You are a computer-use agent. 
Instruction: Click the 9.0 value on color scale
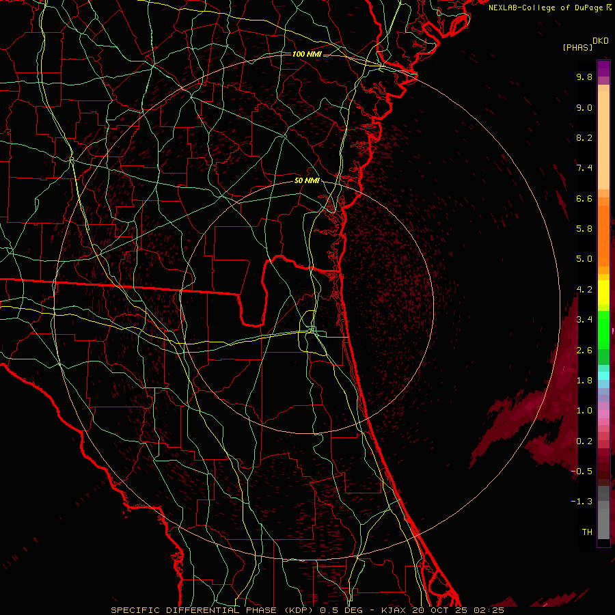click(584, 107)
